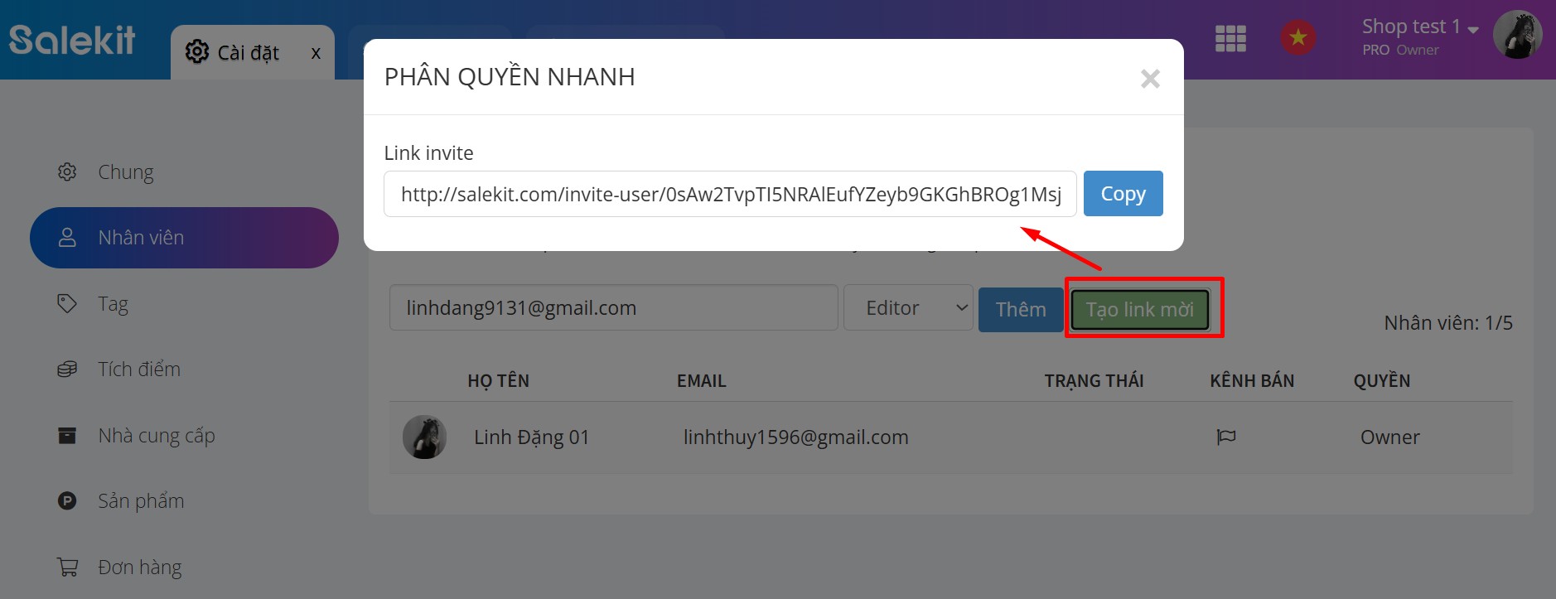The height and width of the screenshot is (599, 1556).
Task: Expand the Editor role dropdown
Action: click(908, 308)
